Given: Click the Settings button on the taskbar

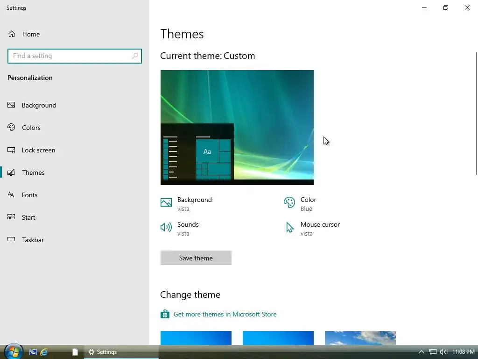Looking at the screenshot, I should (121, 352).
